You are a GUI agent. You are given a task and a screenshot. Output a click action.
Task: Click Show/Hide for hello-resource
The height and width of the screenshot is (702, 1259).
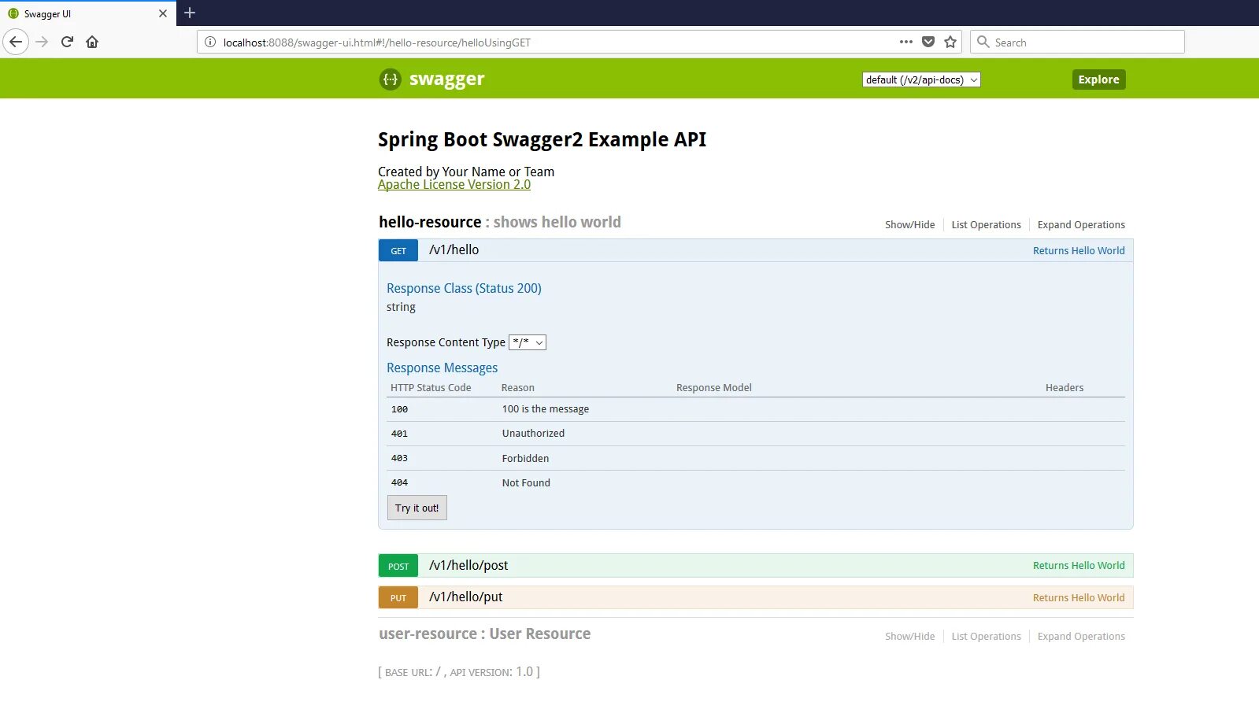pos(909,224)
